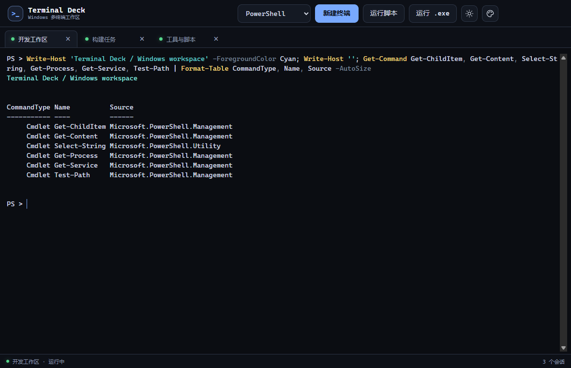571x368 pixels.
Task: Click Get-Content in the output table
Action: tap(76, 136)
